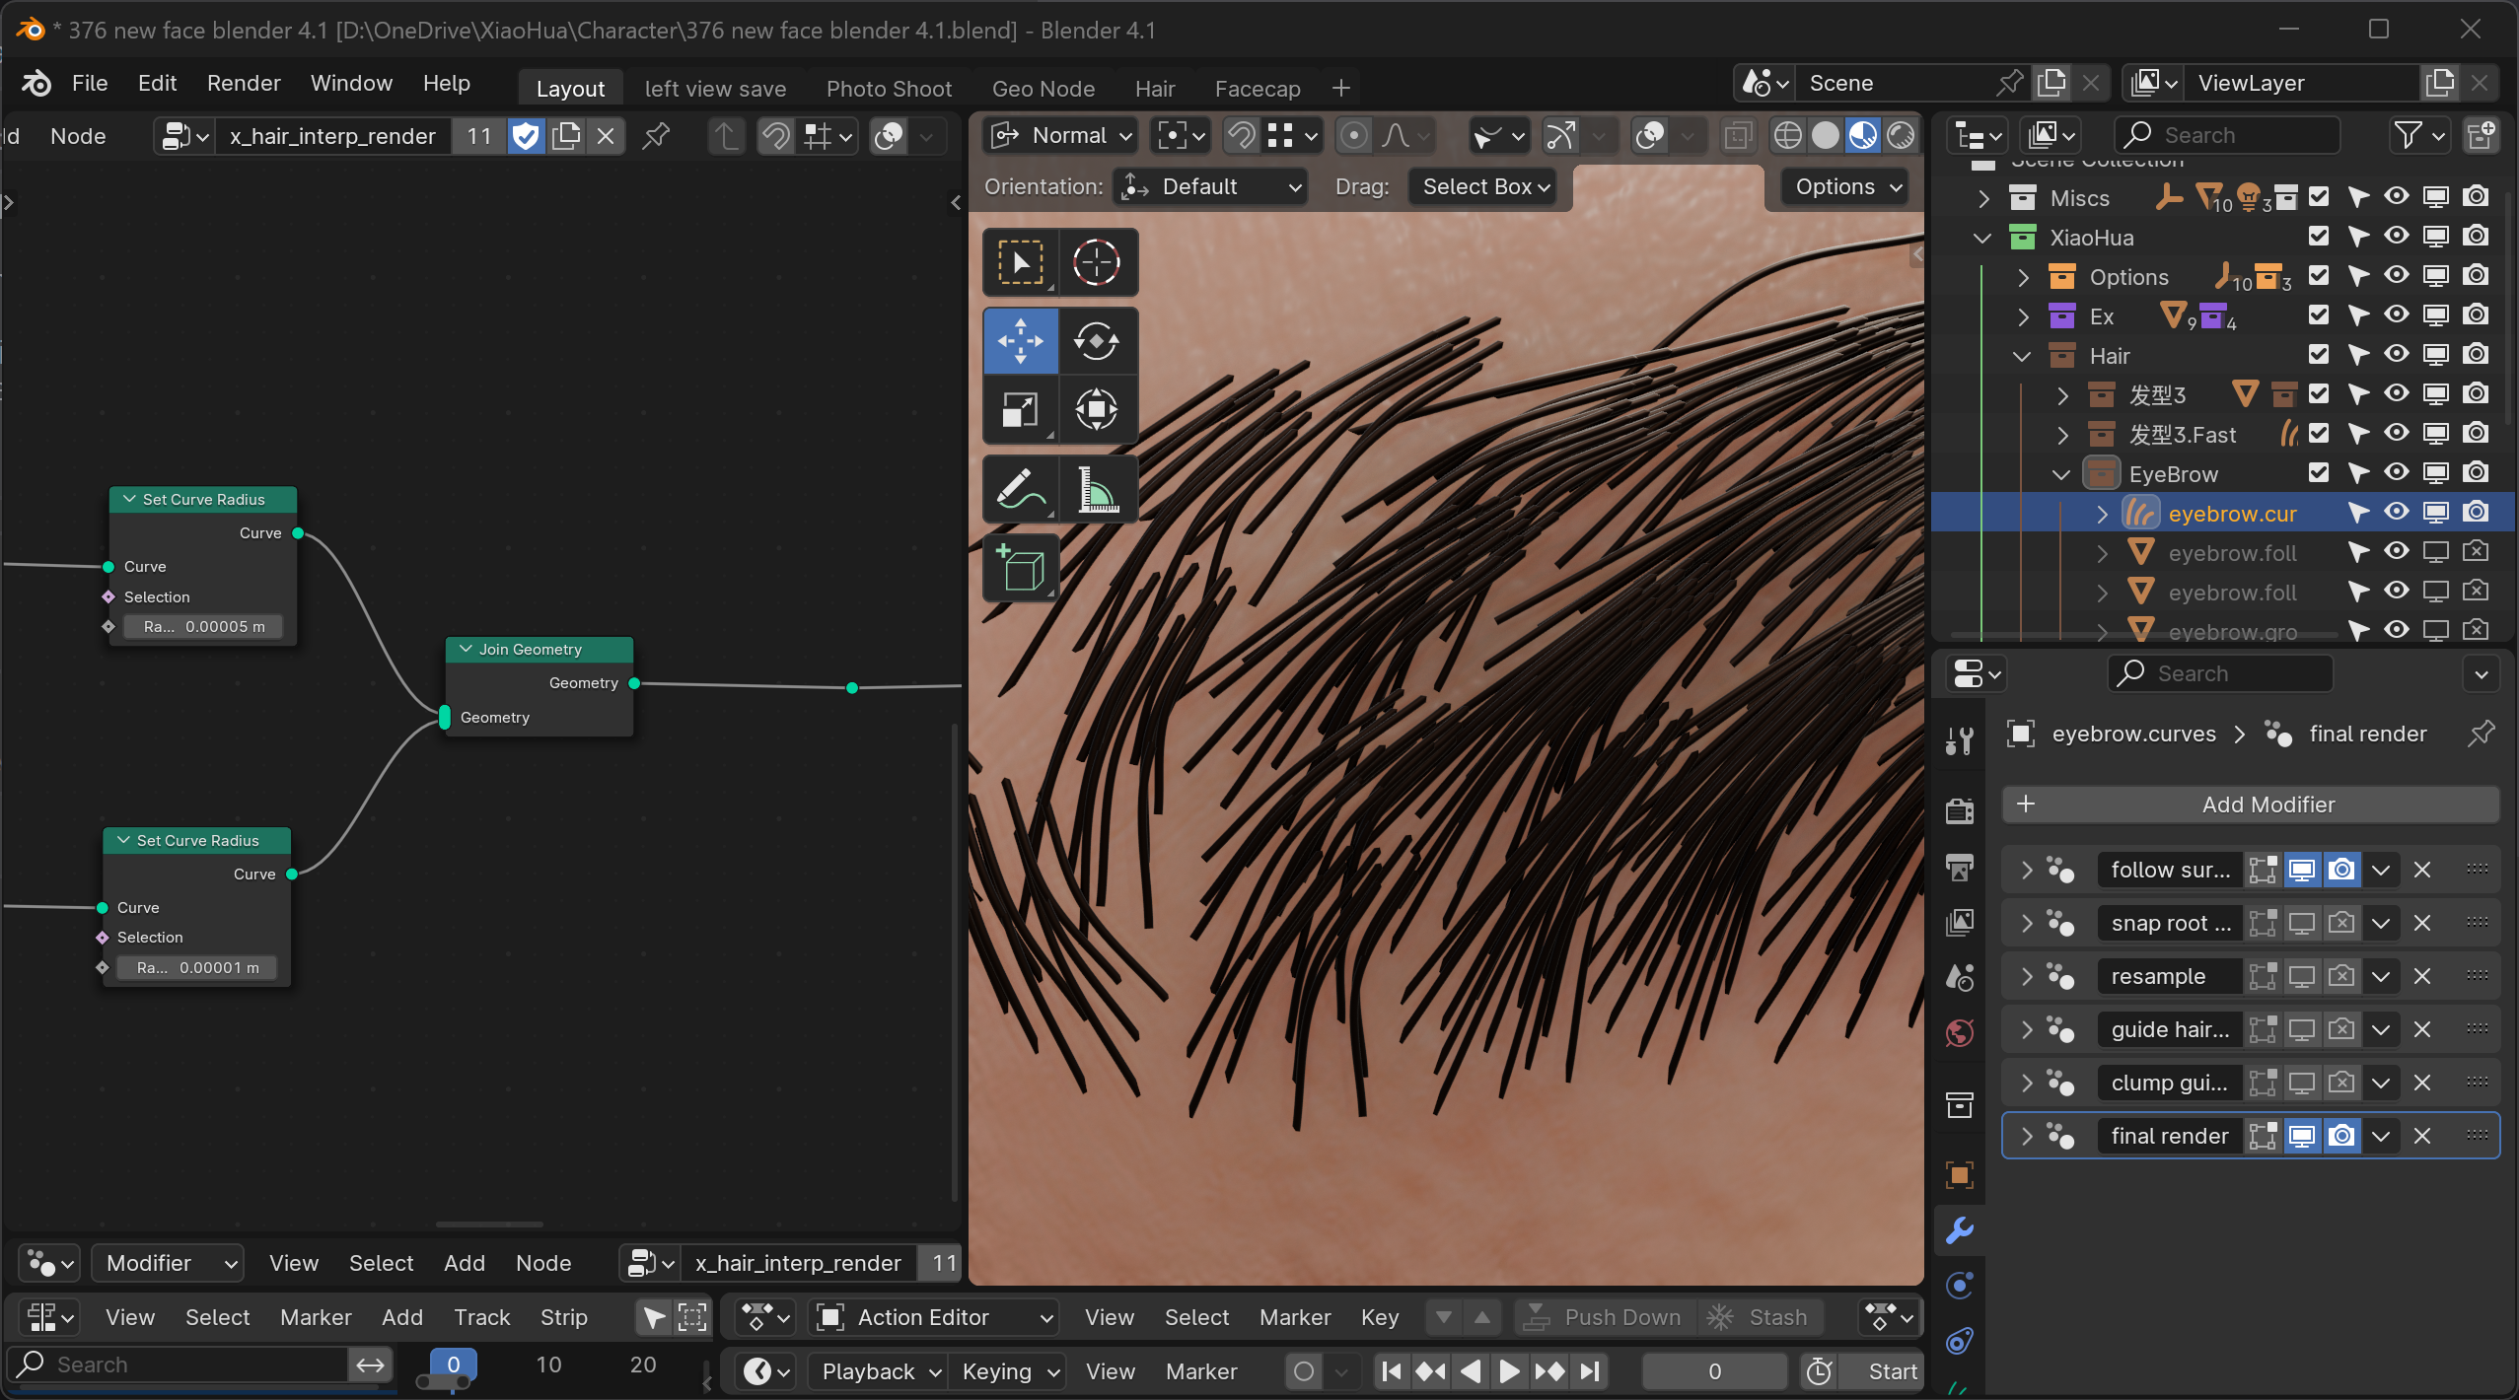Open the Action Editor mode dropdown
Viewport: 2519px width, 1400px height.
[x=933, y=1317]
